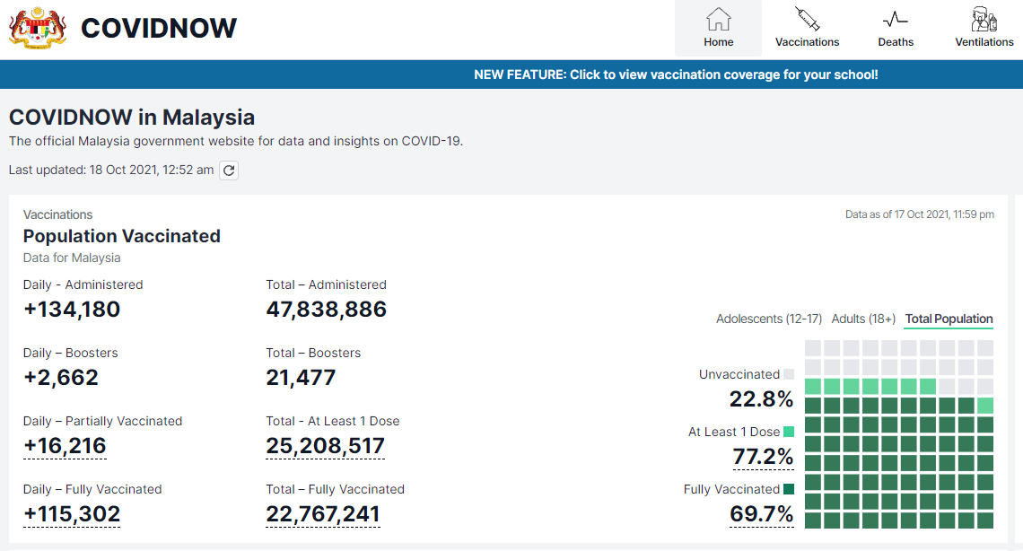Screen dimensions: 1023x551
Task: Click total administered 47,838,886
Action: (327, 309)
